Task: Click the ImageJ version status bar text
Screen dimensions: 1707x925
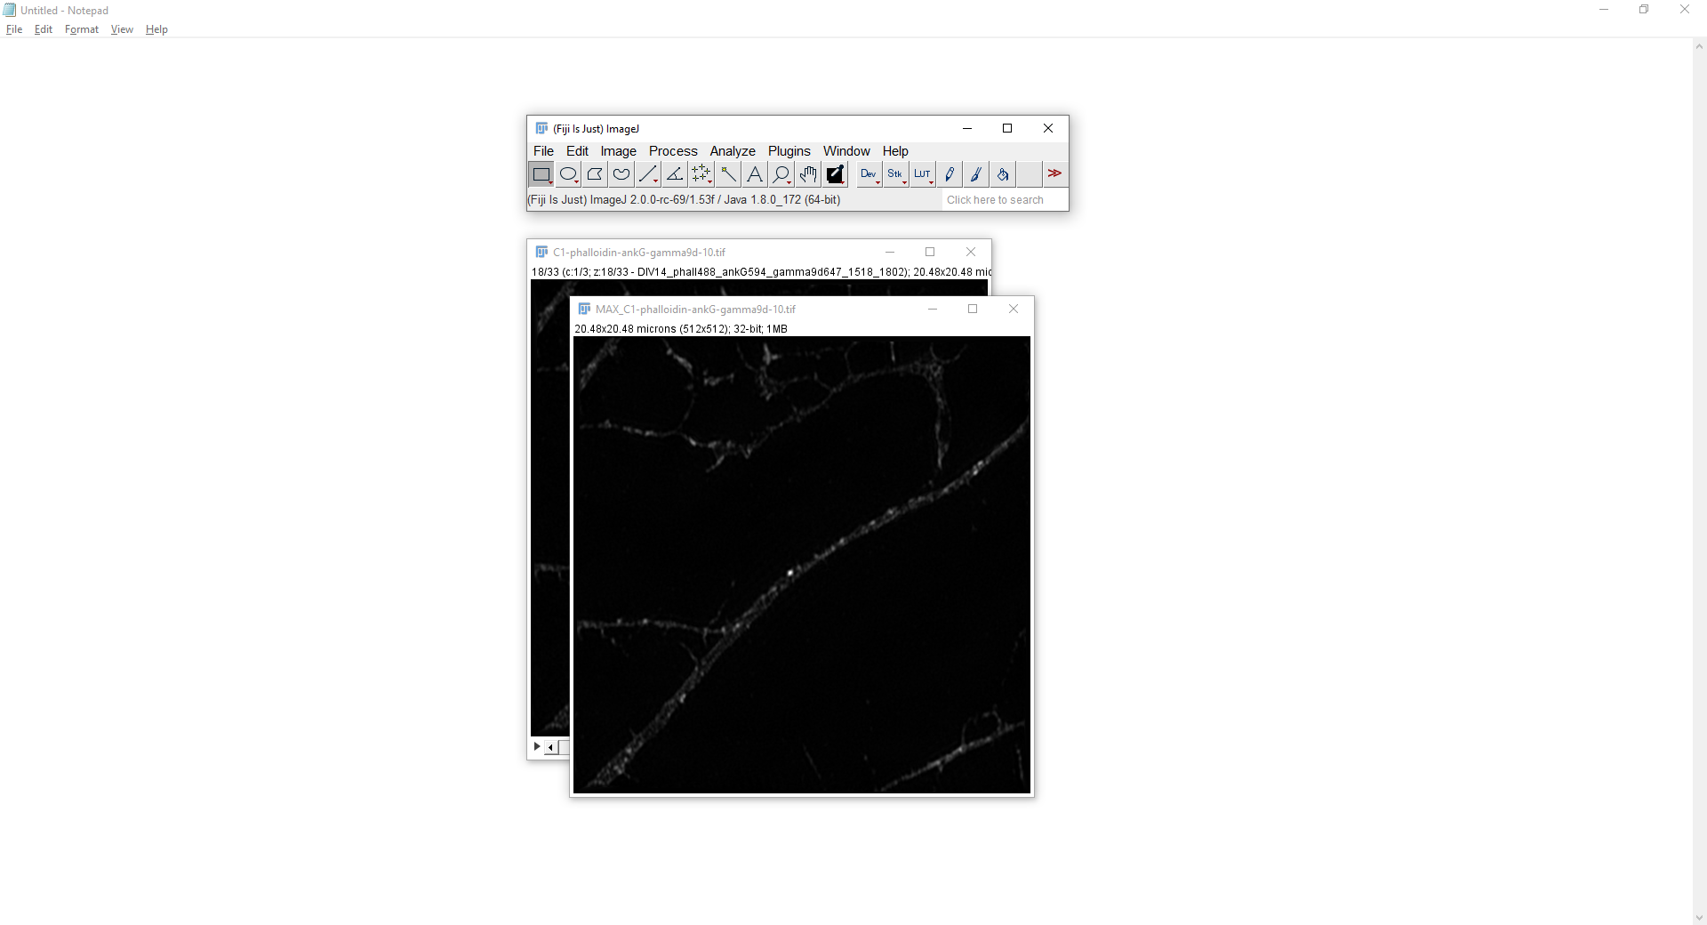Action: tap(685, 200)
